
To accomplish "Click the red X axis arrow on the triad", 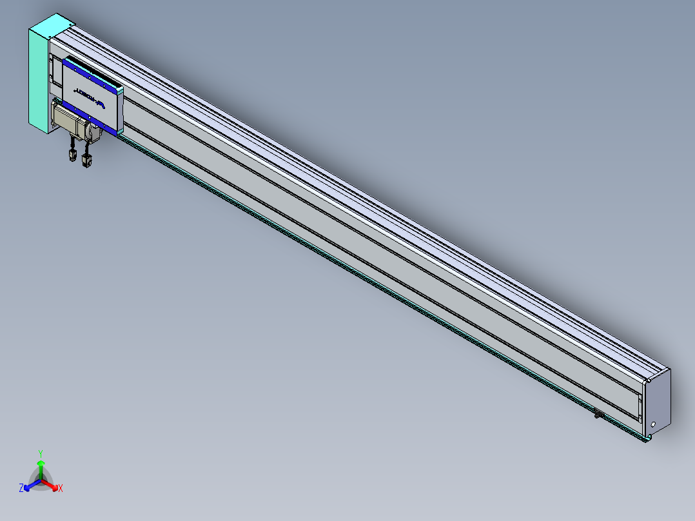I will tap(51, 486).
